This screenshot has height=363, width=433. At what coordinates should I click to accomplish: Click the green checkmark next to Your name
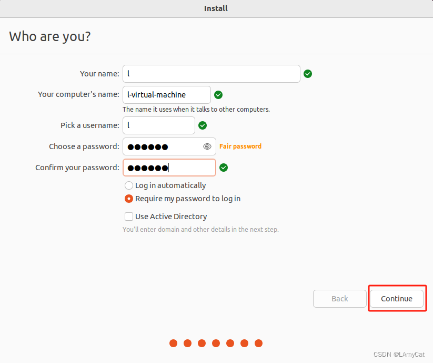308,74
